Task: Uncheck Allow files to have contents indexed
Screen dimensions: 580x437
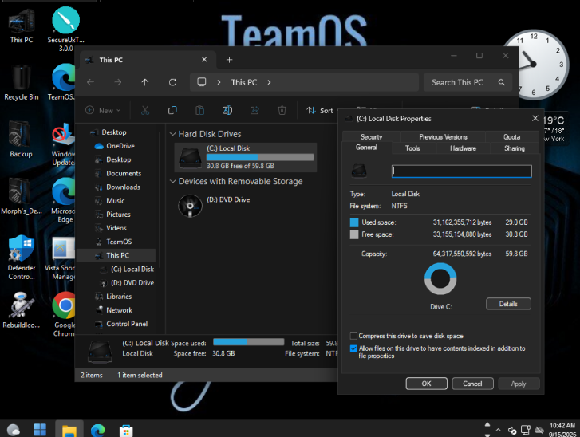Action: tap(353, 348)
